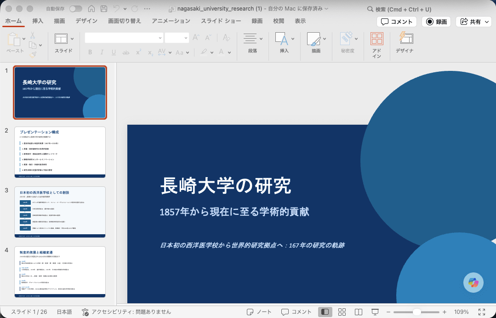Open the three-dot more commands menu
Image resolution: width=496 pixels, height=318 pixels.
click(x=147, y=9)
